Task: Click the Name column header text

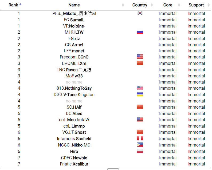Action: pyautogui.click(x=74, y=5)
